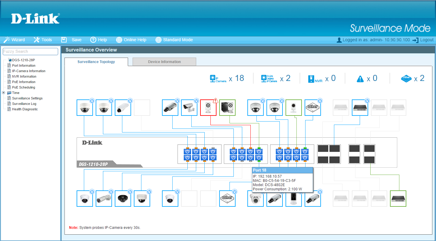Click the first dome camera in top row
Image resolution: width=436 pixels, height=241 pixels.
pos(84,108)
